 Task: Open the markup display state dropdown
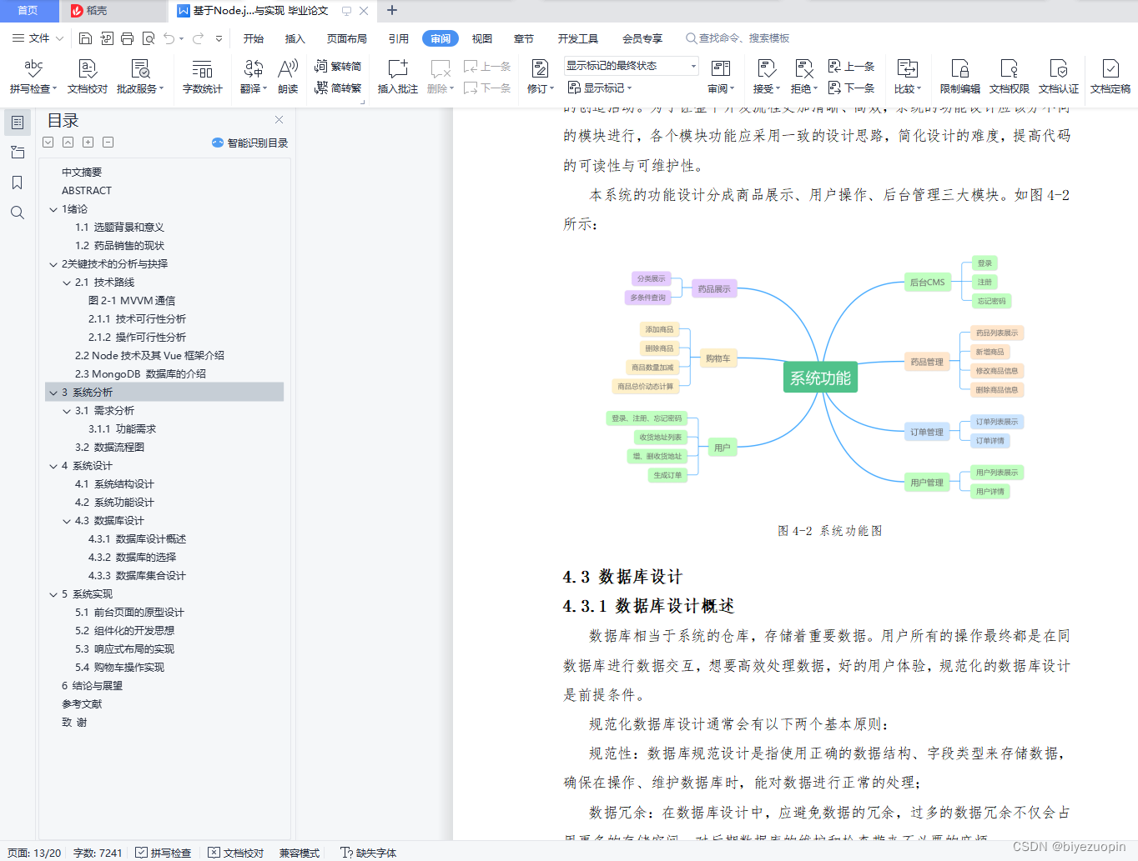(632, 66)
